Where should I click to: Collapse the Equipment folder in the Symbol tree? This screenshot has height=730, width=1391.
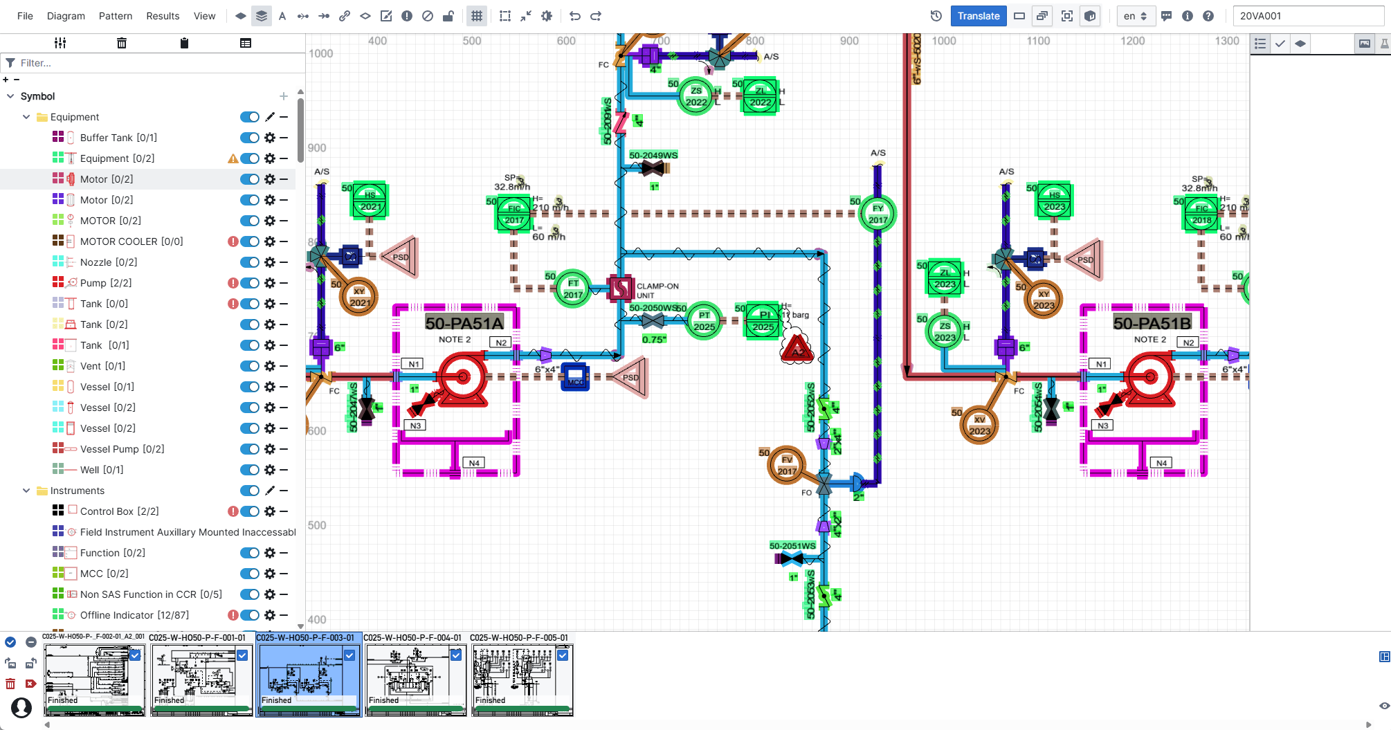point(26,116)
